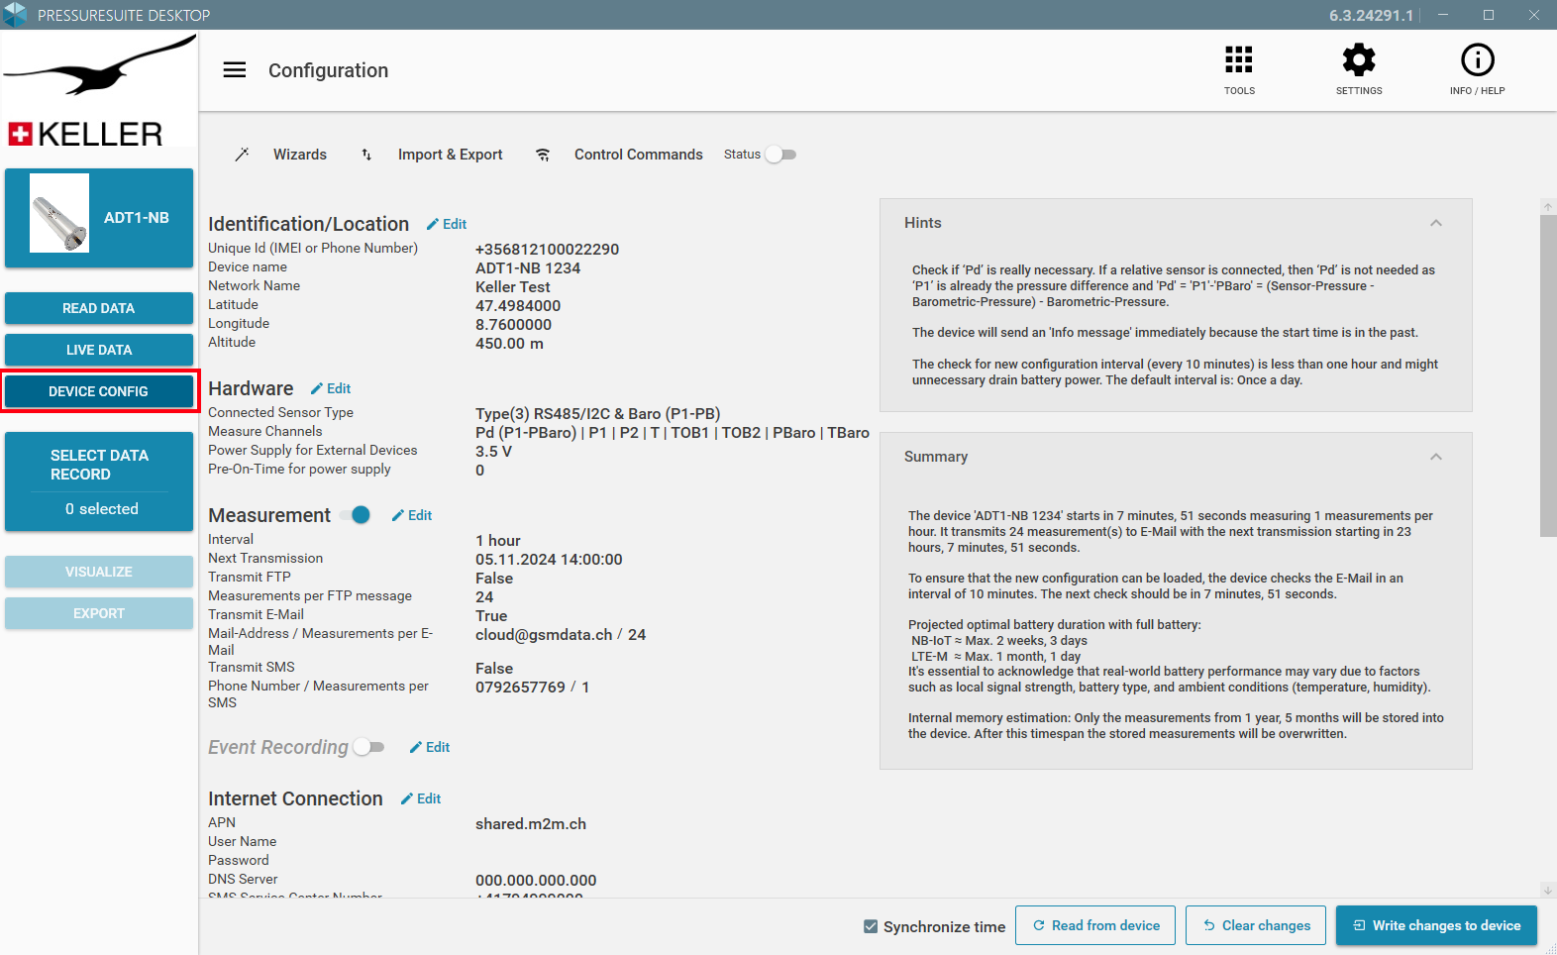
Task: Click Write changes to device button
Action: click(x=1436, y=925)
